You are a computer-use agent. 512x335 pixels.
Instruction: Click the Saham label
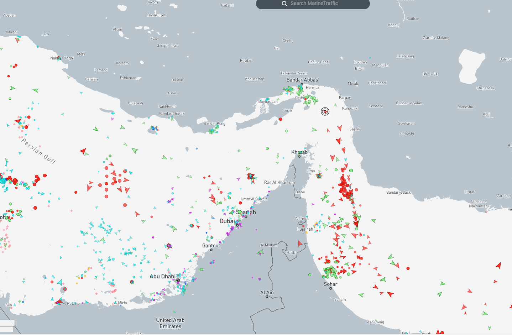340,299
